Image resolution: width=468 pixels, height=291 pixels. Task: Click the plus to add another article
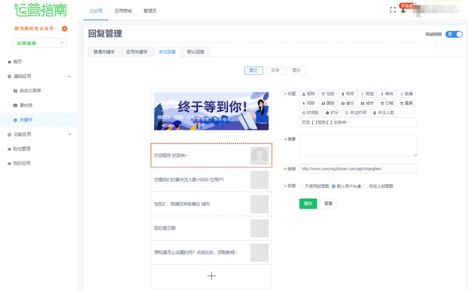click(211, 276)
